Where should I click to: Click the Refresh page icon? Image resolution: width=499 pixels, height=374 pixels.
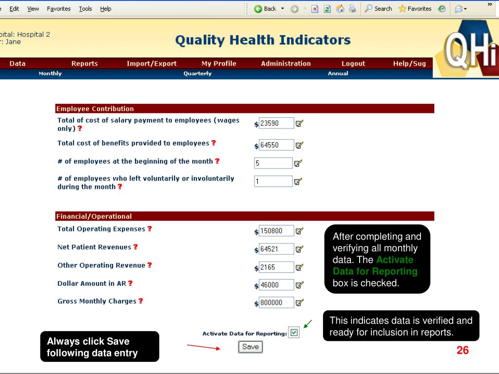click(x=327, y=9)
